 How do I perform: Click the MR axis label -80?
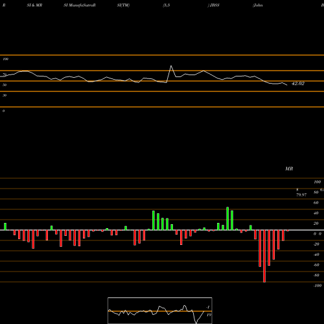[316, 275]
